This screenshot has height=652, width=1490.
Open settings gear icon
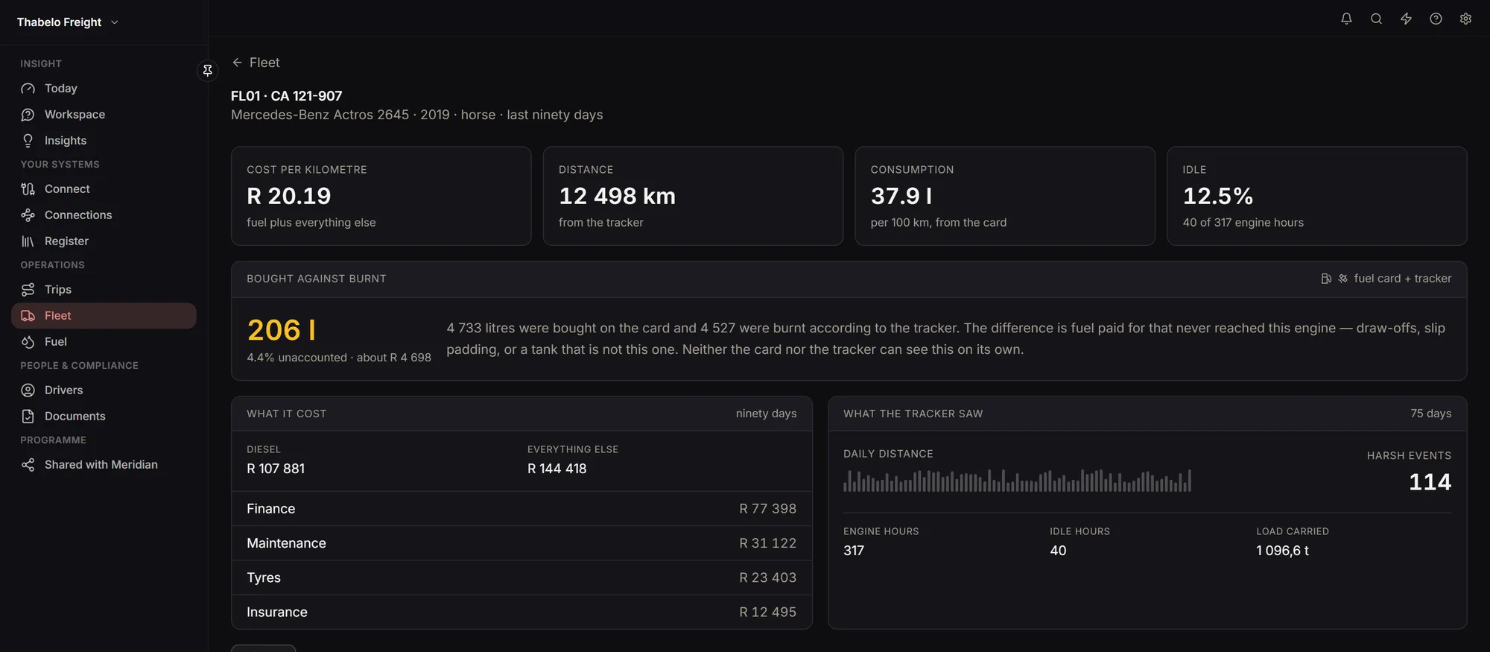pos(1465,19)
